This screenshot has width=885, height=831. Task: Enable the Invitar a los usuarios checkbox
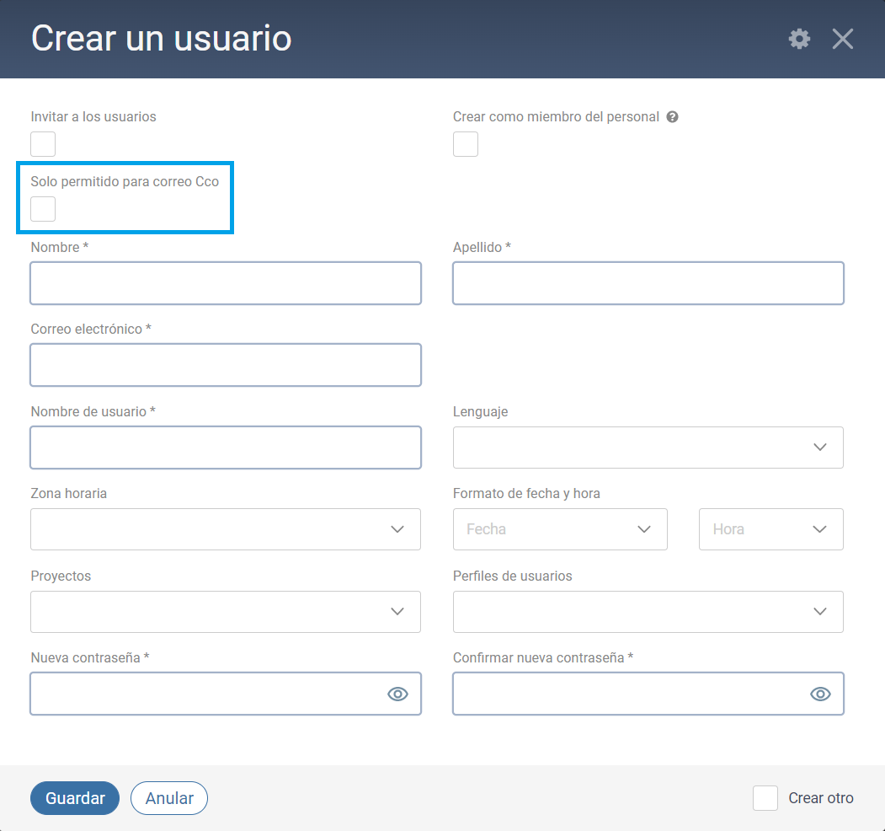43,144
